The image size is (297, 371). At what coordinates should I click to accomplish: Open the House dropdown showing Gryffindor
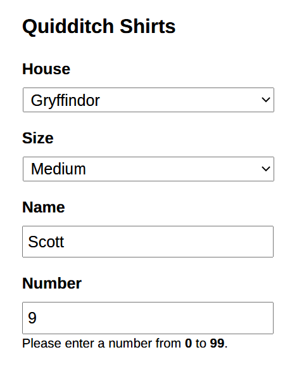pos(148,100)
